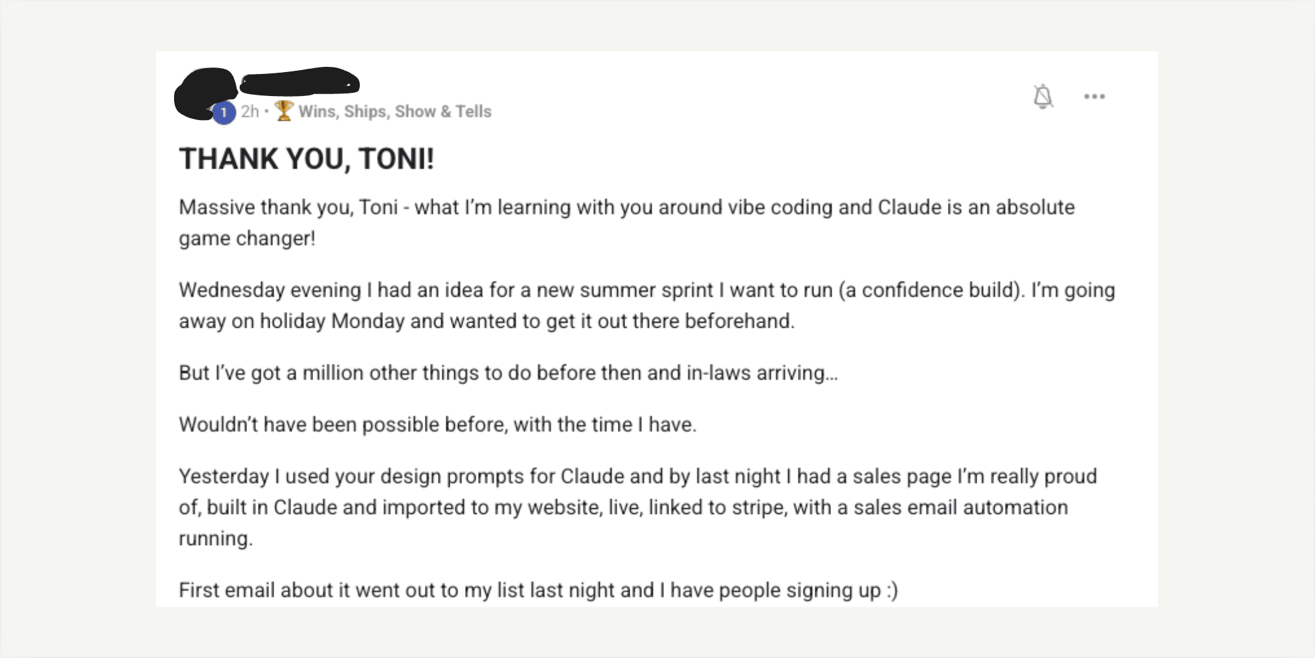Click the 2h post timestamp

click(x=249, y=112)
